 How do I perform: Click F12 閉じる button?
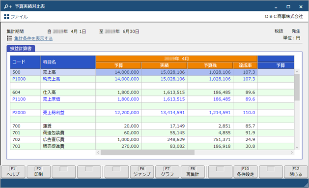(296, 172)
